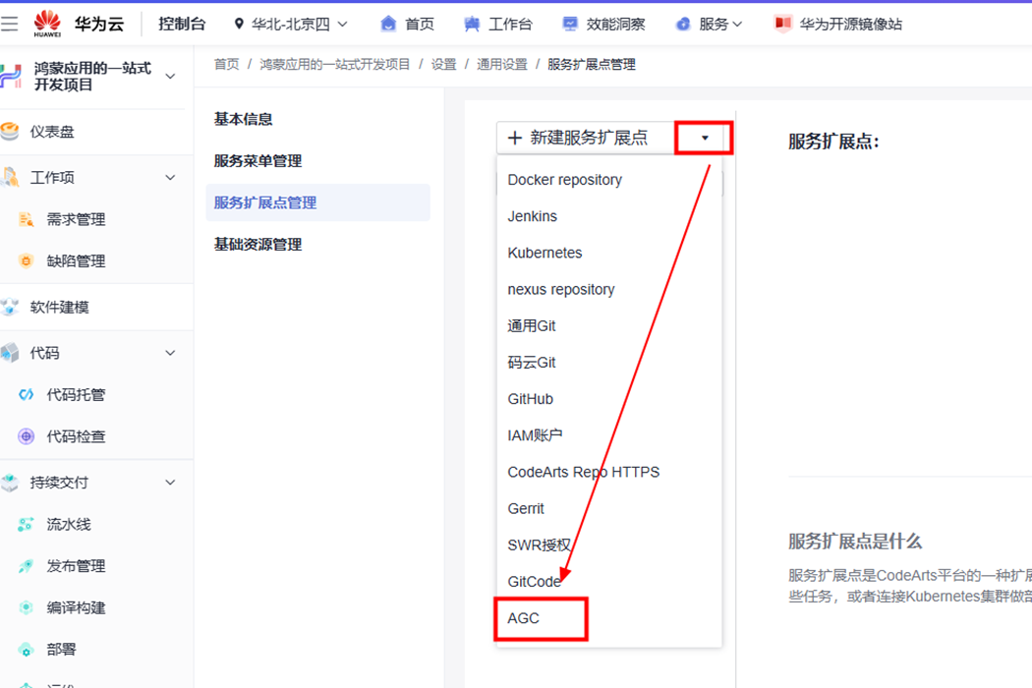The width and height of the screenshot is (1032, 688).
Task: Click 服务扩展点是什么 heading text
Action: tap(855, 542)
